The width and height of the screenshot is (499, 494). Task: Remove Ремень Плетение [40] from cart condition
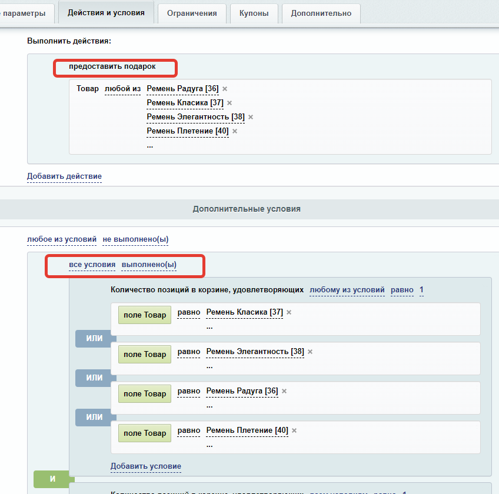click(294, 430)
